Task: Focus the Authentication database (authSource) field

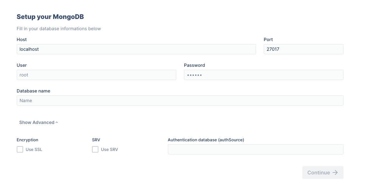Action: [x=256, y=149]
